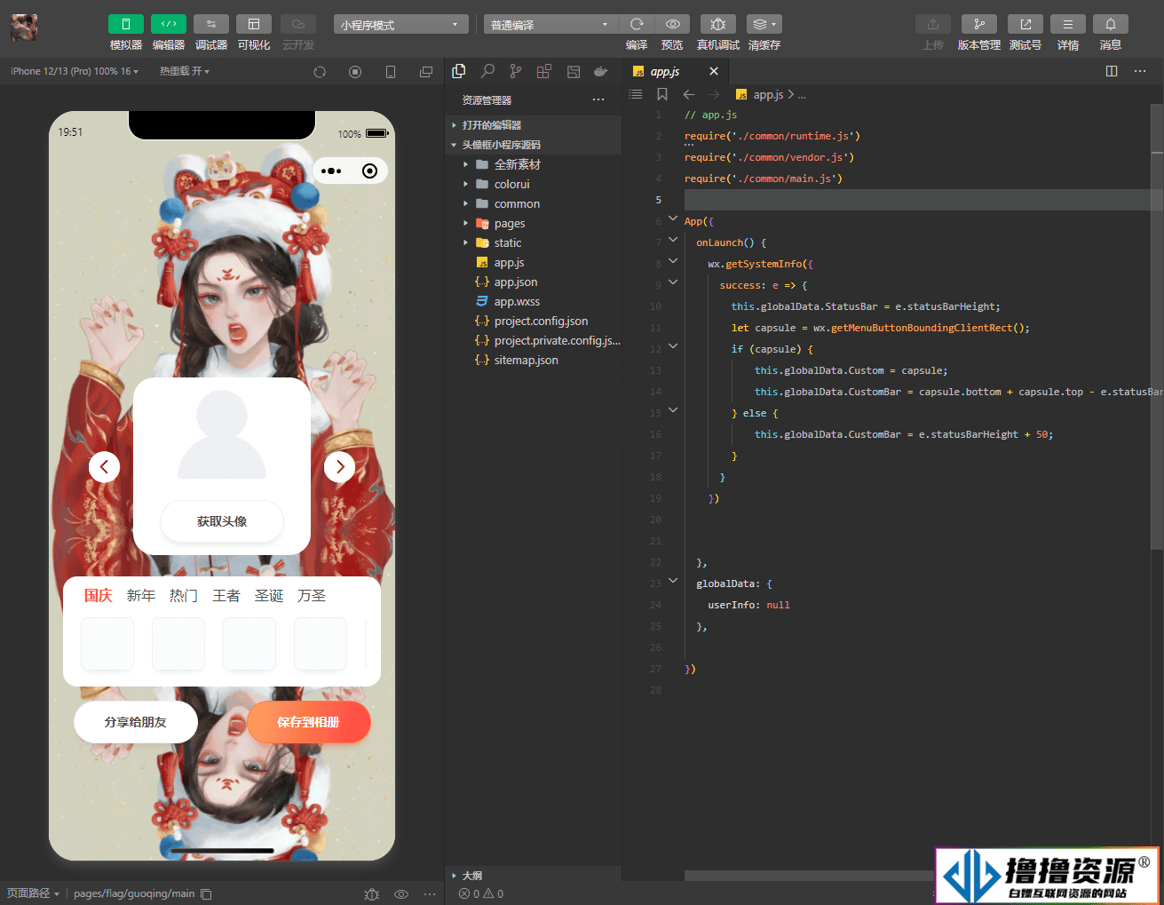The height and width of the screenshot is (905, 1164).
Task: Open app.wxss in the file tree
Action: [x=533, y=301]
